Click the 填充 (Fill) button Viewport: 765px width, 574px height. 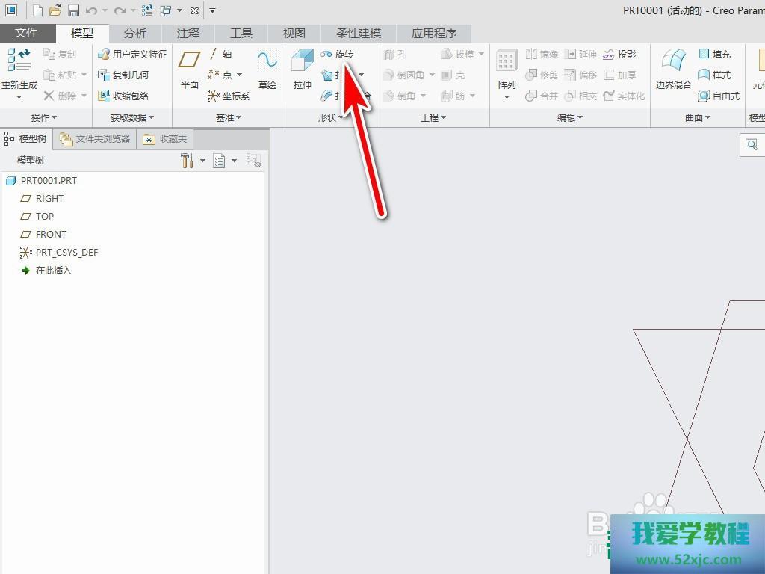714,54
